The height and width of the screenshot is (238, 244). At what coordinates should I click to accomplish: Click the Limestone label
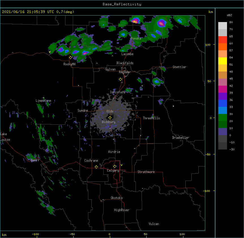pyautogui.click(x=43, y=101)
